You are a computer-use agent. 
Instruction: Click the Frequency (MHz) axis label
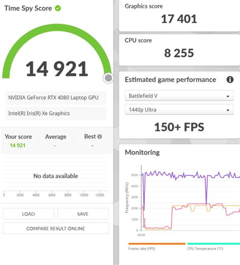coord(127,197)
